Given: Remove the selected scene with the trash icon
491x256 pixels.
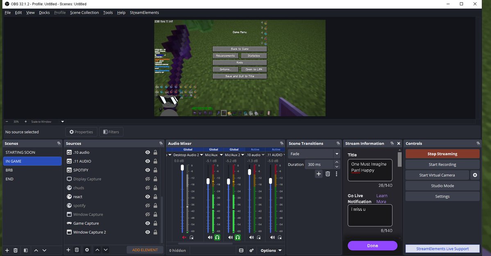Looking at the screenshot, I should click(x=15, y=250).
